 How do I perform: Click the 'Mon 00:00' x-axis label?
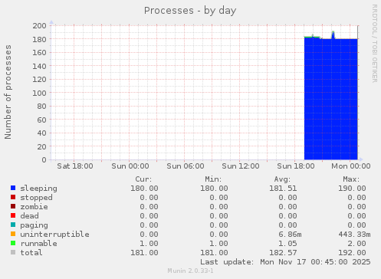point(351,166)
